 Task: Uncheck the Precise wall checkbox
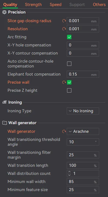[69, 82]
